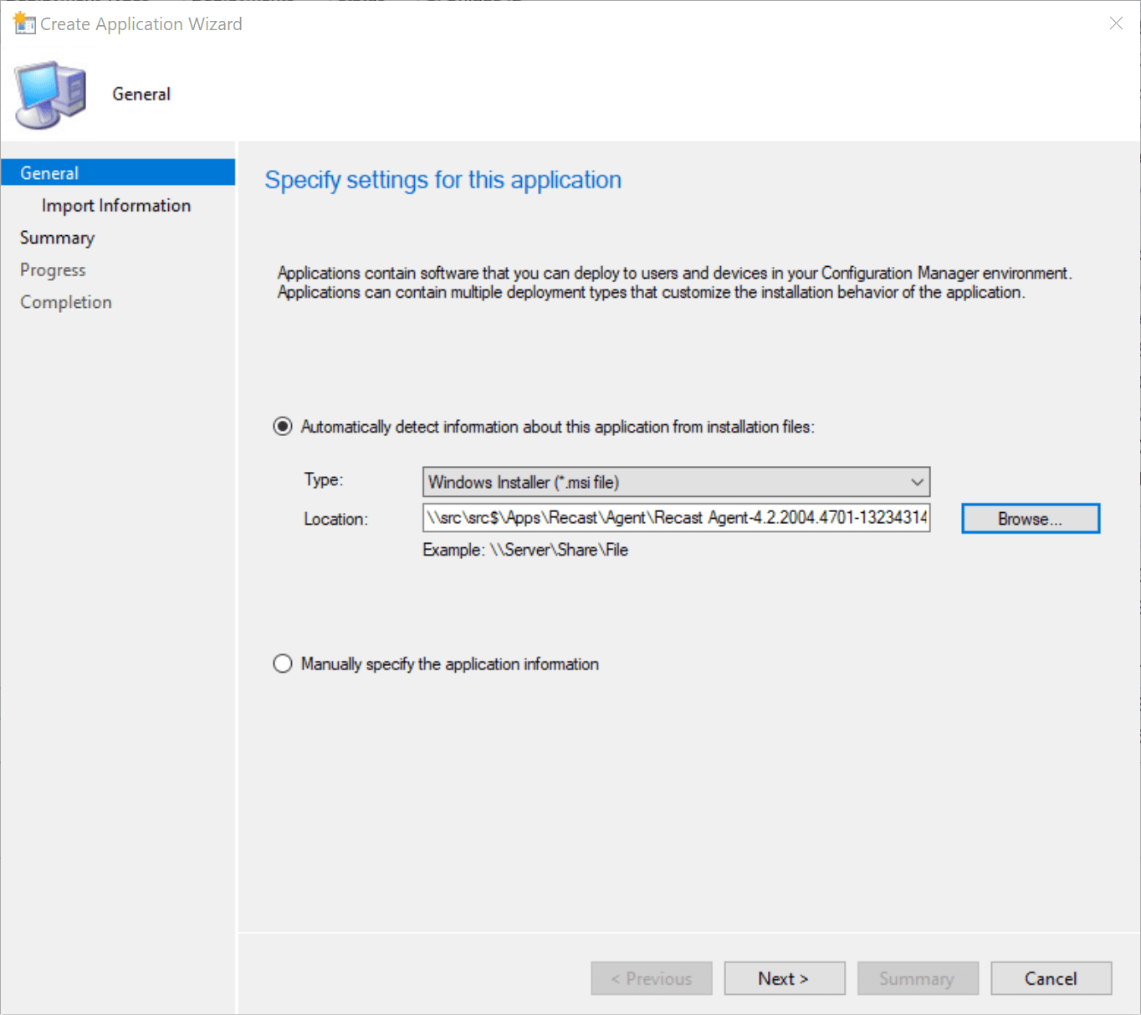The width and height of the screenshot is (1141, 1015).
Task: Choose Manually specify the application information
Action: pos(283,664)
